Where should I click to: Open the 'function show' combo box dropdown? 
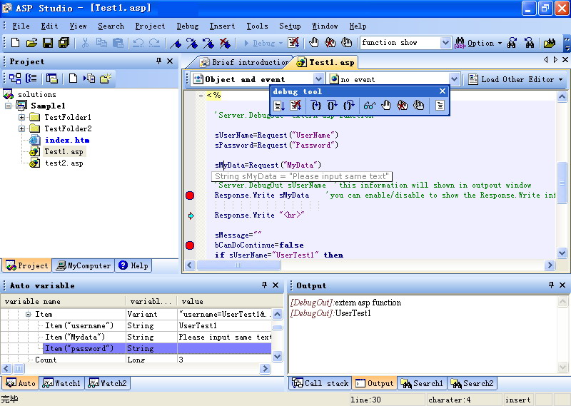tap(445, 43)
